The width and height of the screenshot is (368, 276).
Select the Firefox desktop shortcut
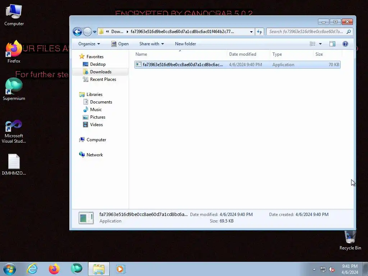[14, 52]
